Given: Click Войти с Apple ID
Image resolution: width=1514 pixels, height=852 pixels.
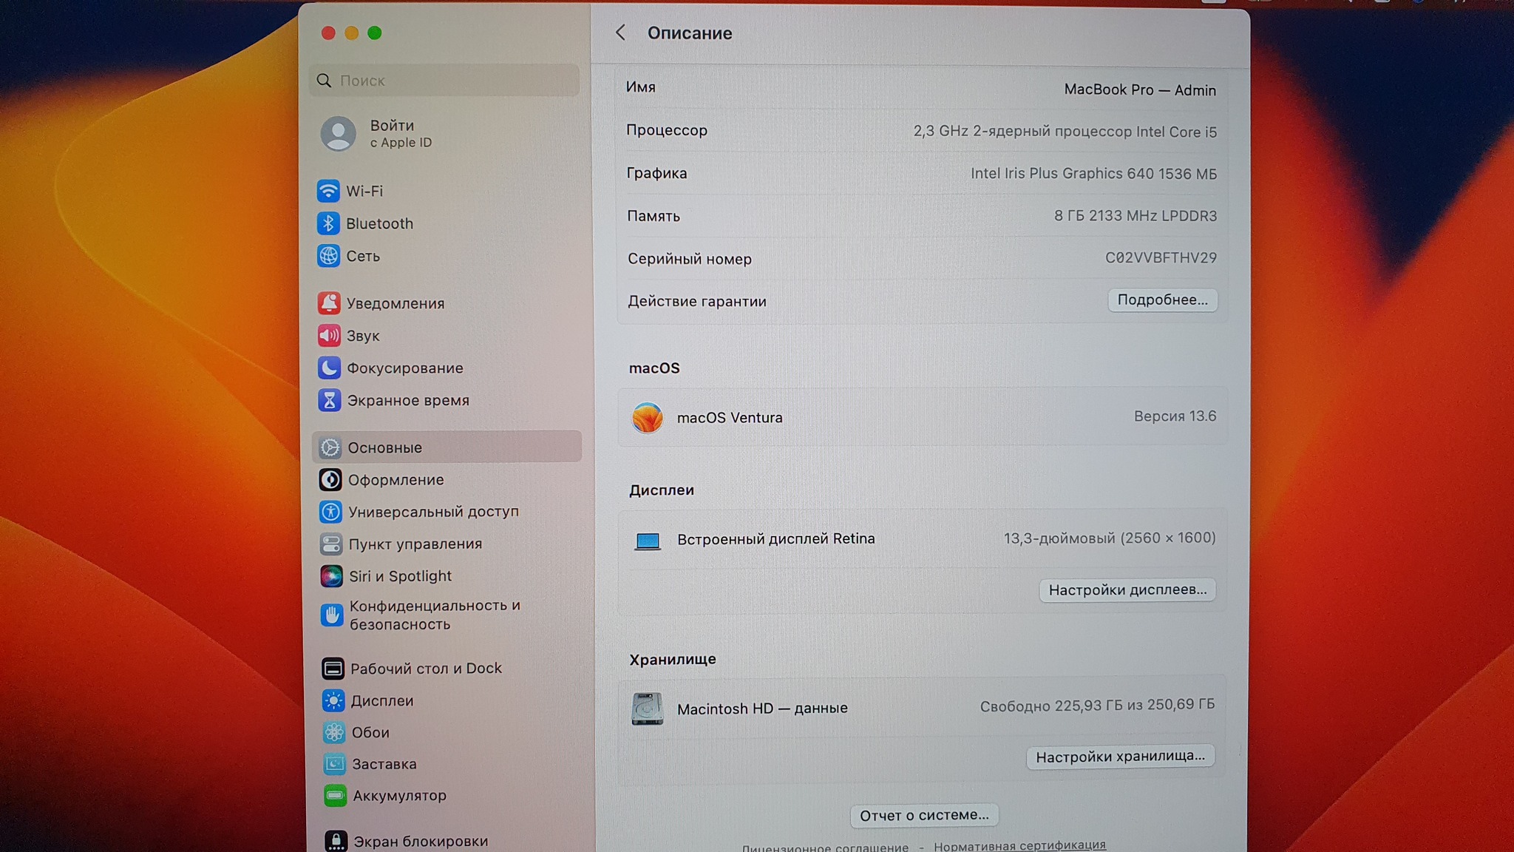Looking at the screenshot, I should [392, 133].
